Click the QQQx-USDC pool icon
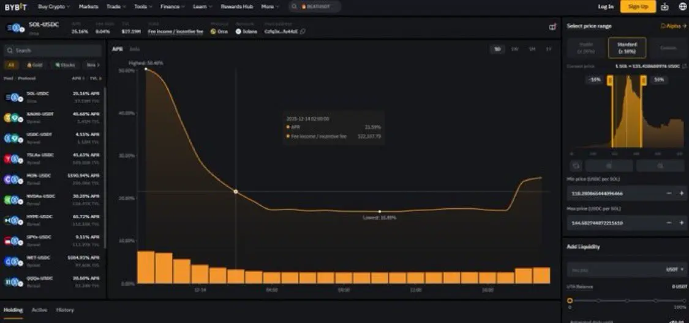Image resolution: width=689 pixels, height=323 pixels. coord(13,282)
